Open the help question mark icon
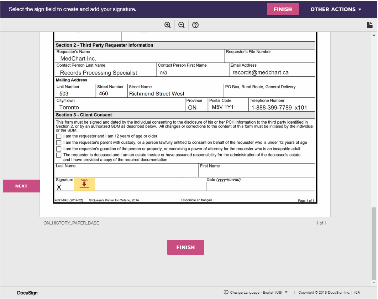This screenshot has width=378, height=299. point(195,25)
